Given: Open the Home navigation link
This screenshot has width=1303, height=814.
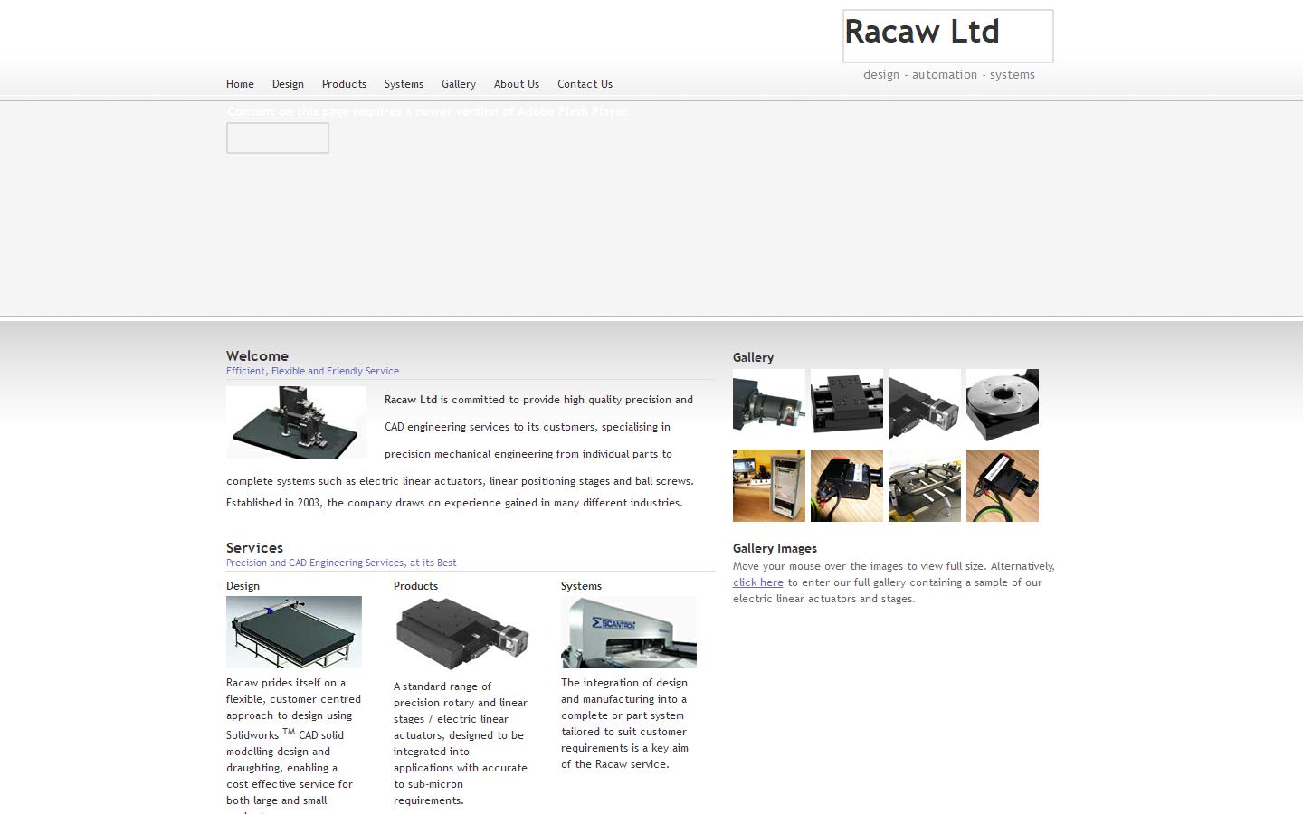Looking at the screenshot, I should pos(240,84).
